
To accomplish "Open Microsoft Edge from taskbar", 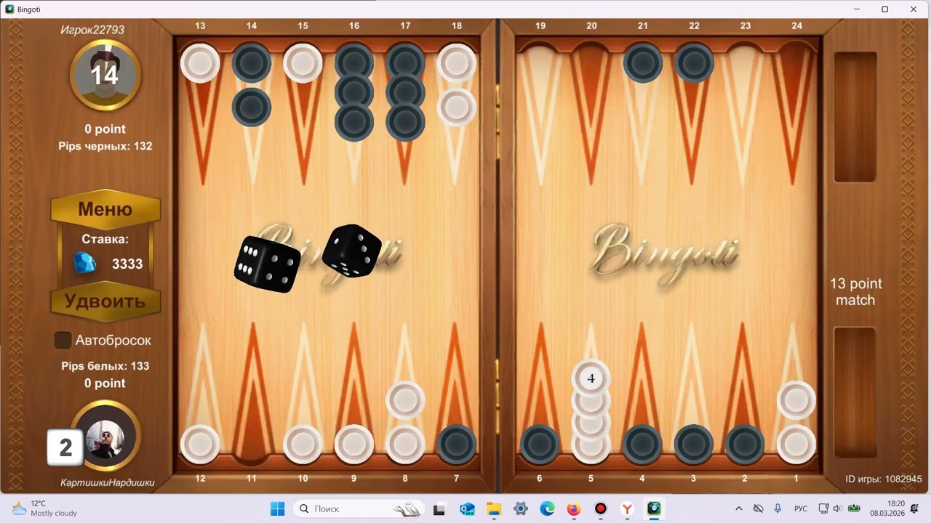I will pyautogui.click(x=547, y=508).
